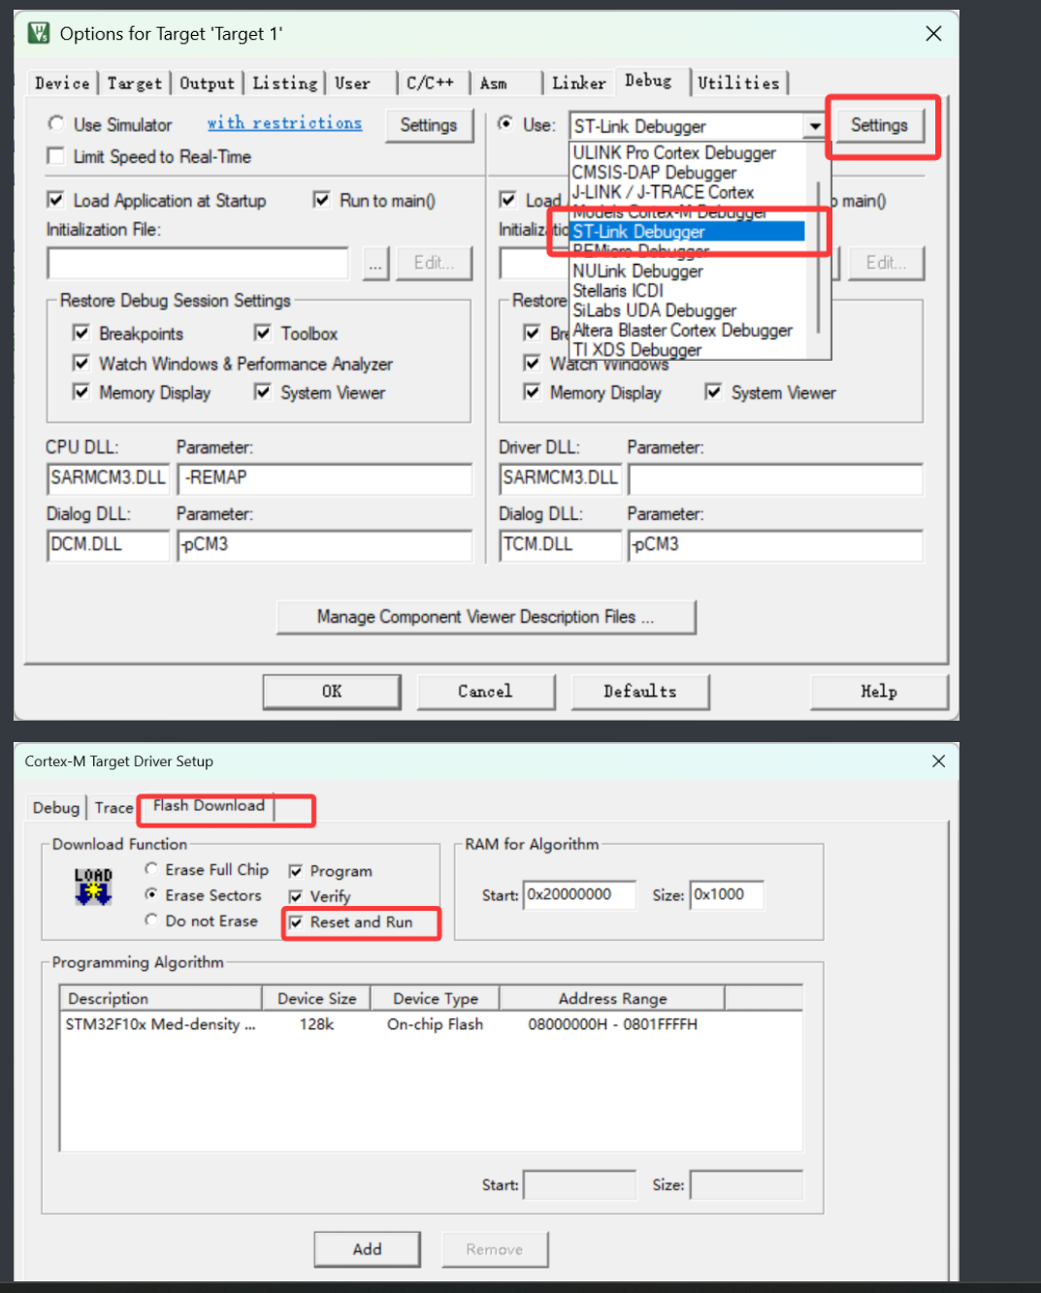Switch to Debug tab in Driver Setup
This screenshot has width=1041, height=1293.
click(x=56, y=808)
